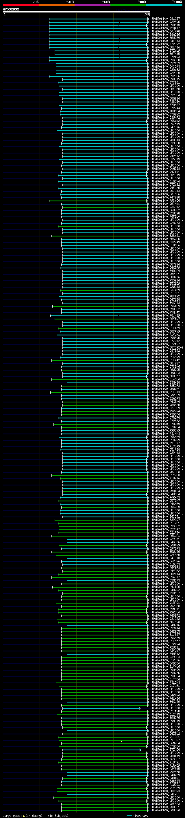Select hit label UniRef100_C5Y433

coord(166,63)
